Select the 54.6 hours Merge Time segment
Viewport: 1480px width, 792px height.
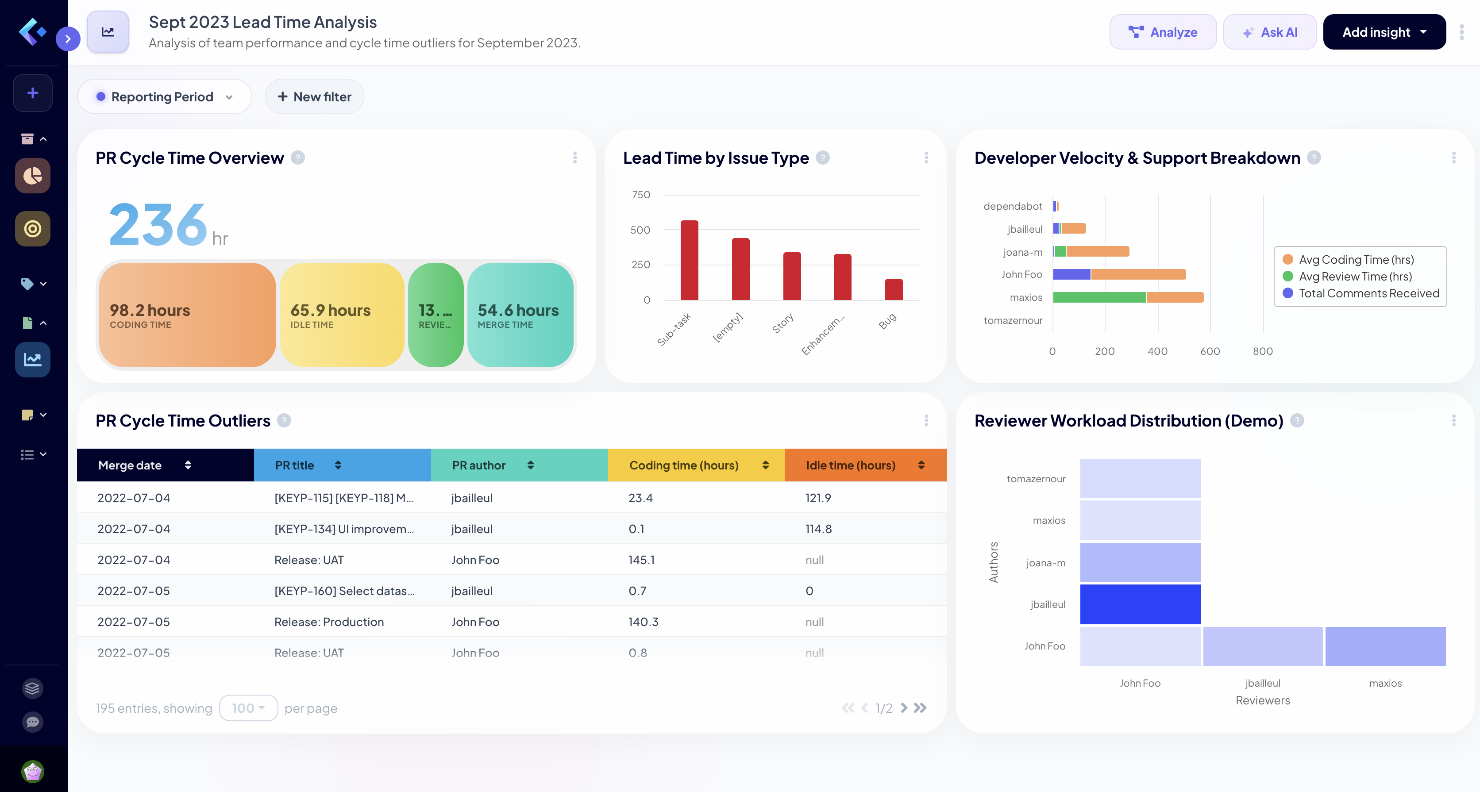point(520,315)
